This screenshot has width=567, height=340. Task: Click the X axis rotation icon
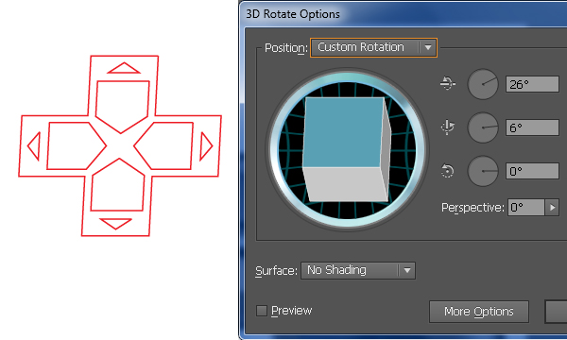coord(448,83)
